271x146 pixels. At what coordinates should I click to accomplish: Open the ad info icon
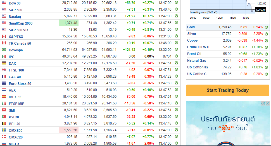263,103
